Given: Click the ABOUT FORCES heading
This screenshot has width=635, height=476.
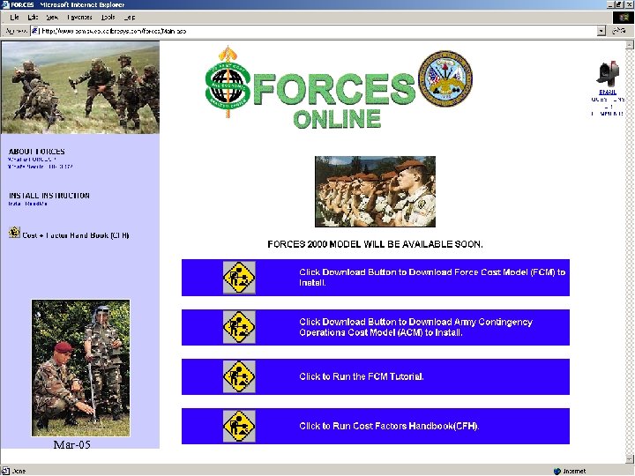Looking at the screenshot, I should (x=37, y=152).
